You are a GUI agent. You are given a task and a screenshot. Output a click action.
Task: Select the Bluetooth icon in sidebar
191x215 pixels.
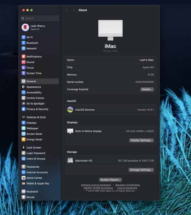(24, 43)
